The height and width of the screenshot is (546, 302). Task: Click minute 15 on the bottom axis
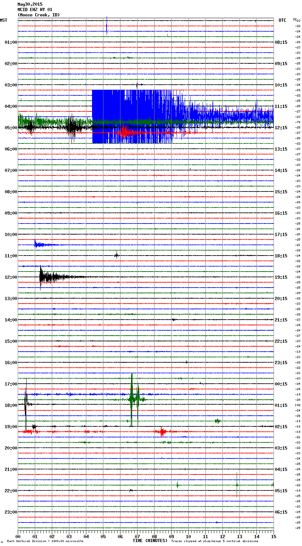point(273,536)
